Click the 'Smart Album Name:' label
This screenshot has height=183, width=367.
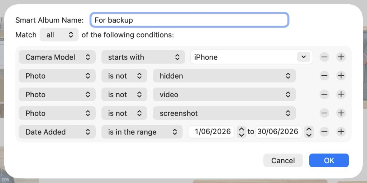click(x=49, y=20)
